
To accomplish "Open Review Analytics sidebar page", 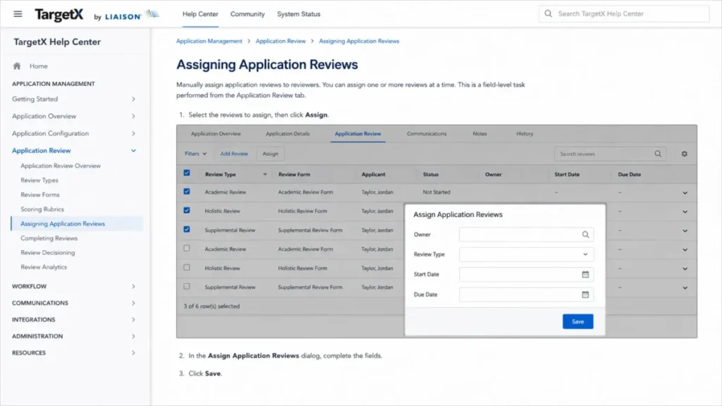I will (x=44, y=267).
